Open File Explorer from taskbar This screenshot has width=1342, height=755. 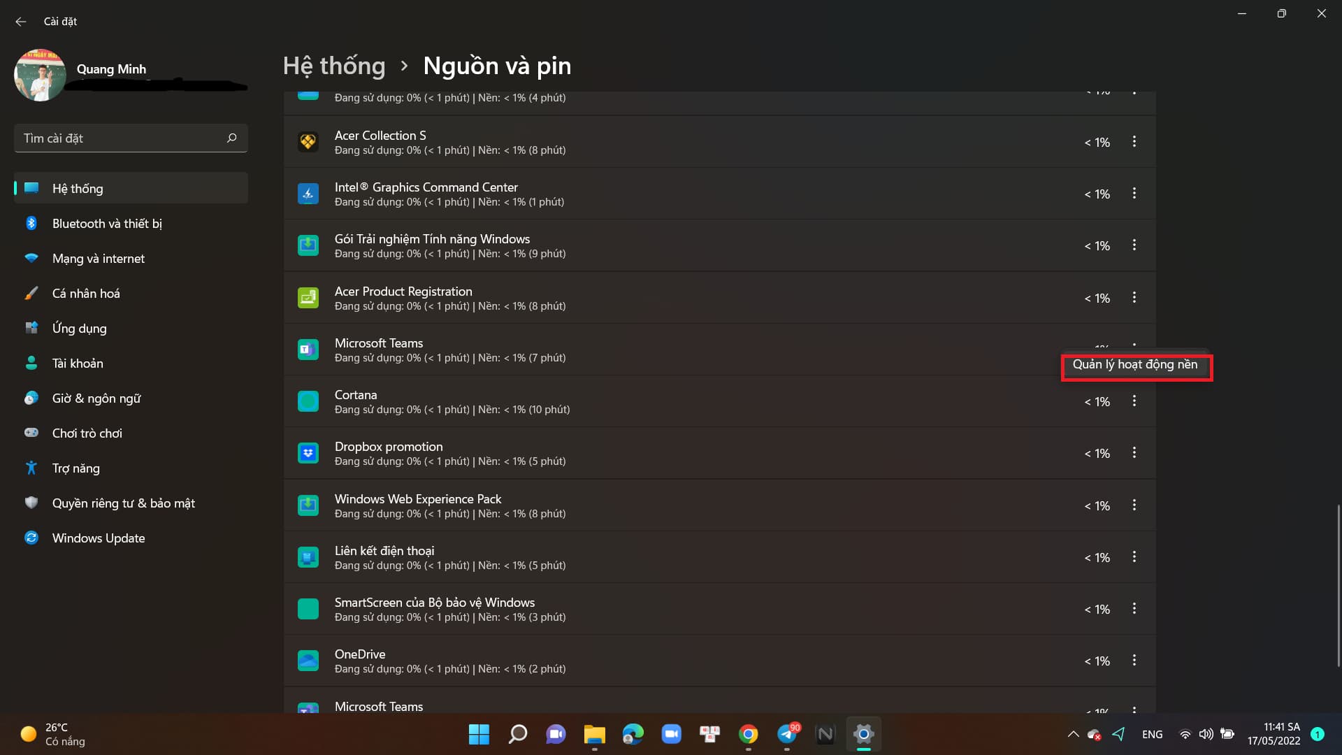click(x=594, y=734)
